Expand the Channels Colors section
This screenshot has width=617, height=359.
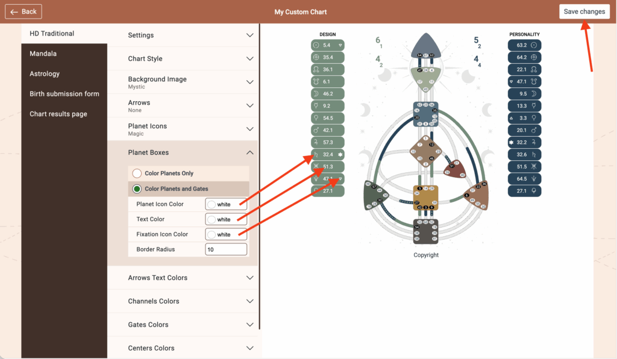(x=250, y=301)
